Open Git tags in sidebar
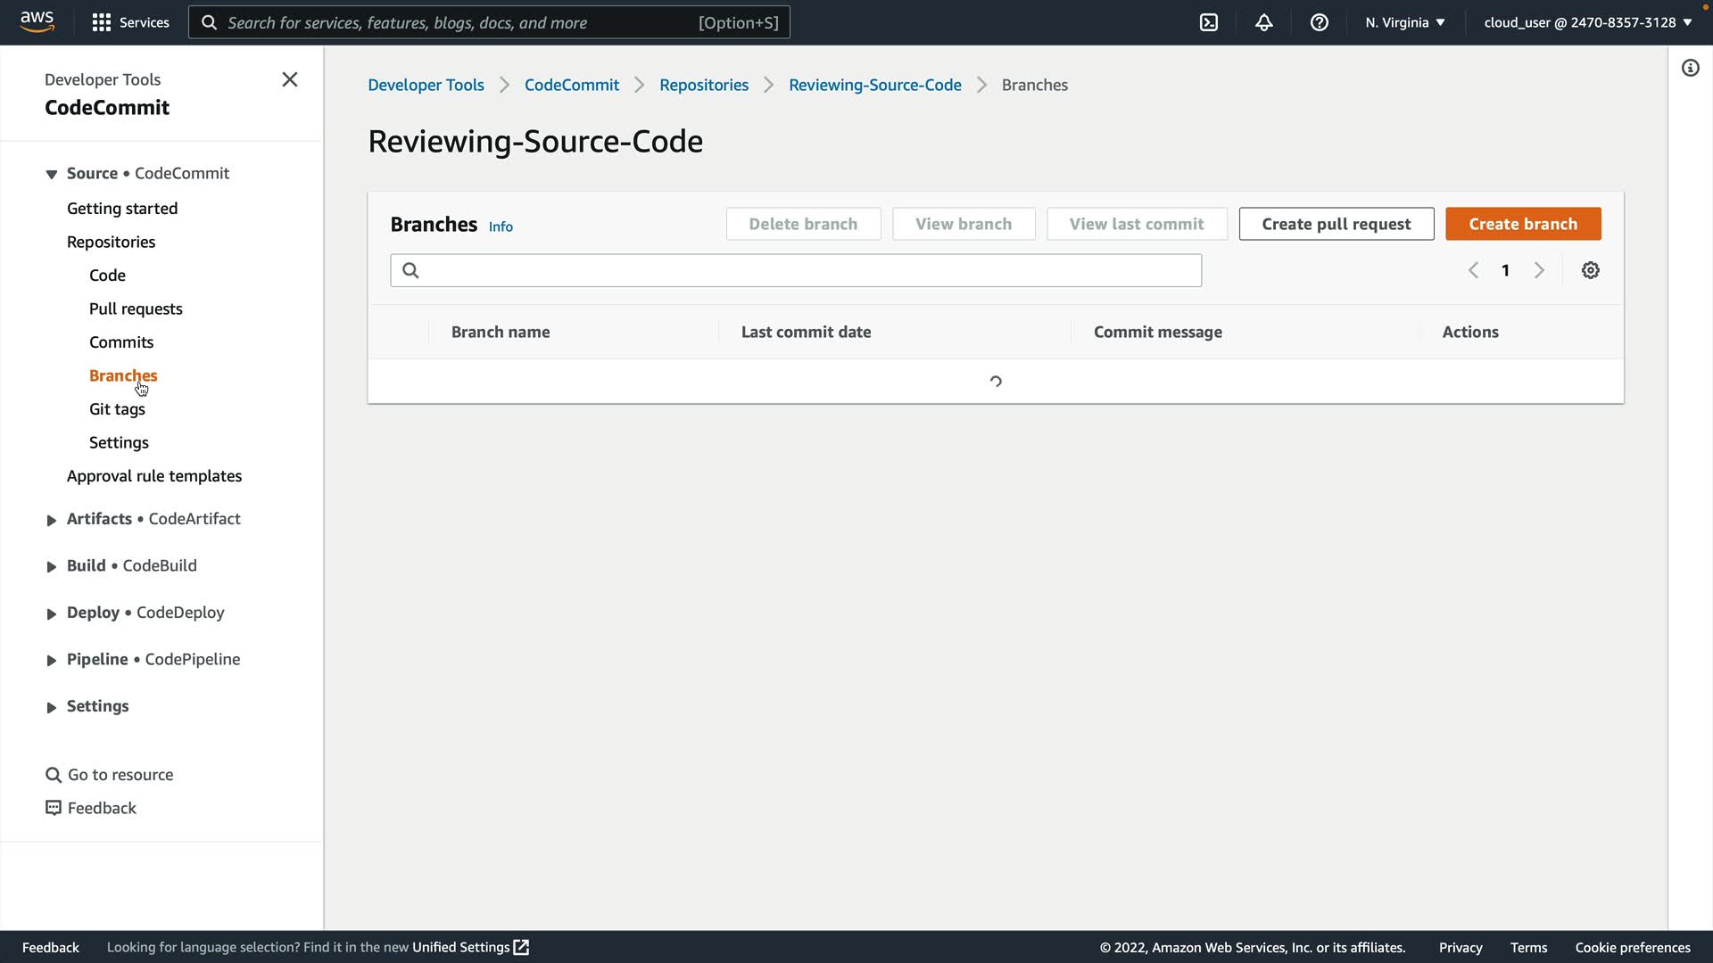This screenshot has width=1713, height=963. [x=117, y=409]
